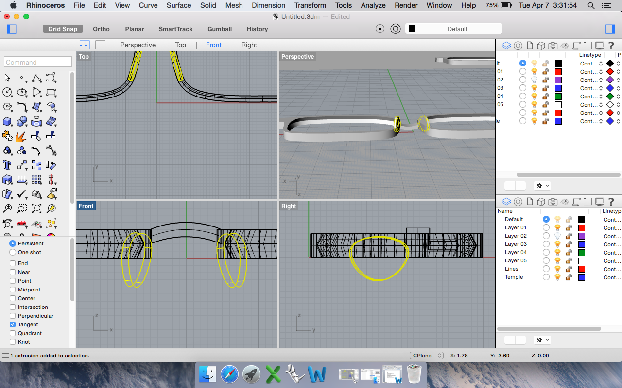The width and height of the screenshot is (622, 388).
Task: Select the Polygon tool
Action: (x=7, y=106)
